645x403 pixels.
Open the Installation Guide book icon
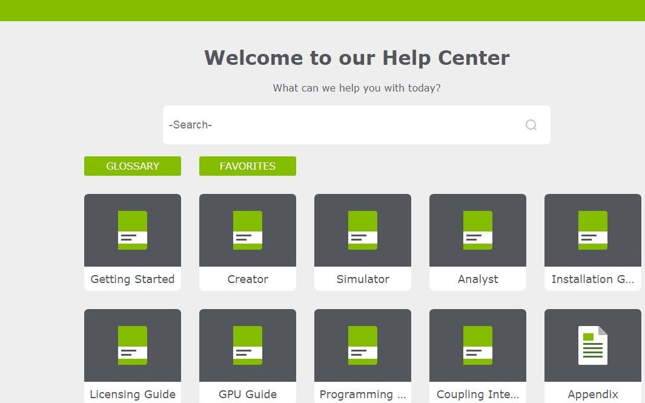click(x=593, y=230)
